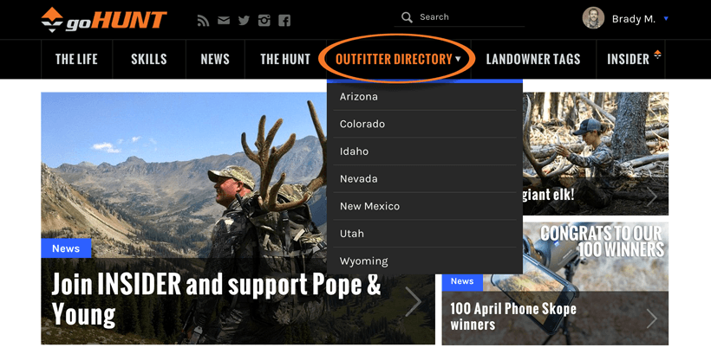Pick New Mexico from dropdown
Image resolution: width=711 pixels, height=354 pixels.
pyautogui.click(x=425, y=206)
